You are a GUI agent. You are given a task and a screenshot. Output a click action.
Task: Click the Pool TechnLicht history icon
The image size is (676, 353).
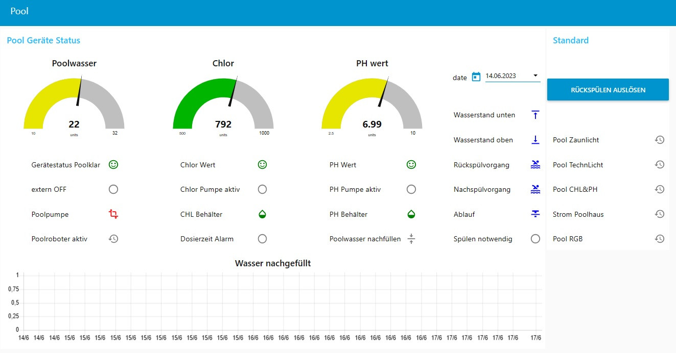[x=660, y=165]
